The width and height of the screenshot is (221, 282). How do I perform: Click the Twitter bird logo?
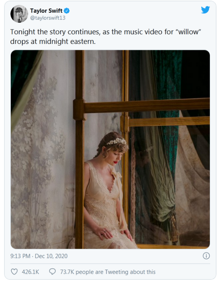[x=205, y=10]
